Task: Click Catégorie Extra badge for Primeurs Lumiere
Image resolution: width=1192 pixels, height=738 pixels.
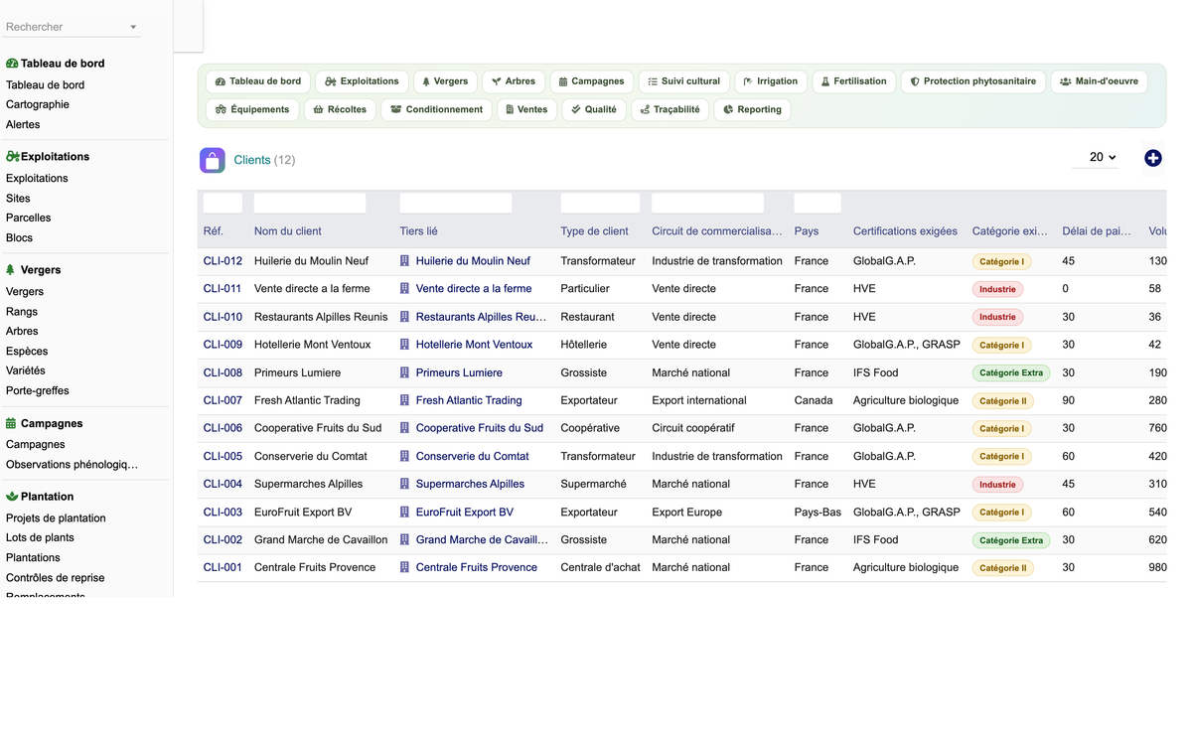Action: [1011, 373]
